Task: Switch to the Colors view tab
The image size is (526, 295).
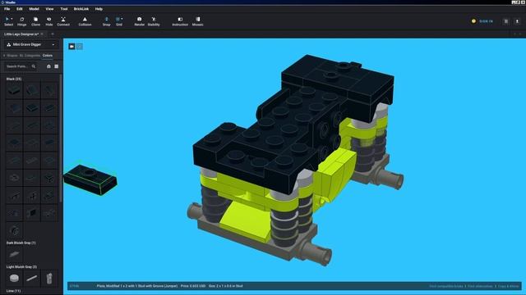Action: (48, 56)
